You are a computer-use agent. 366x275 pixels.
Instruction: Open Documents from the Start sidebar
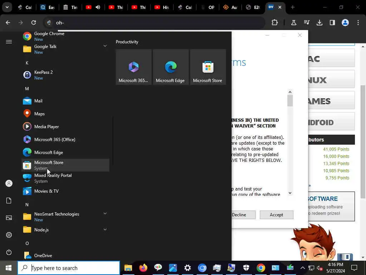click(x=9, y=201)
